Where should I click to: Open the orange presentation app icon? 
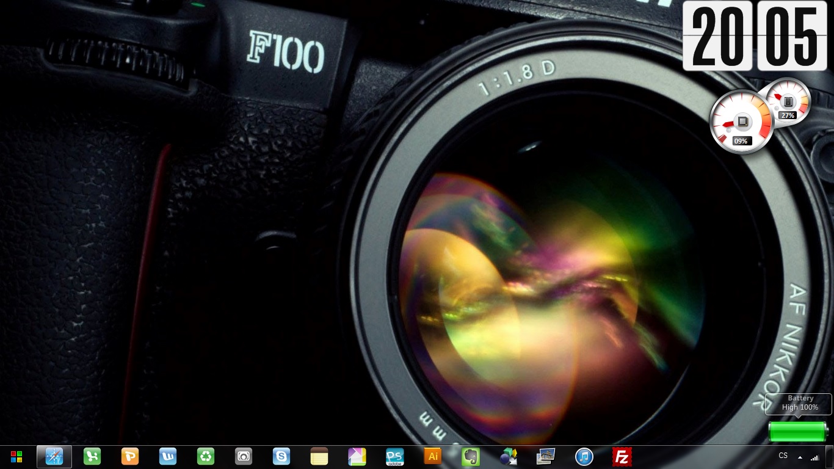tap(130, 457)
